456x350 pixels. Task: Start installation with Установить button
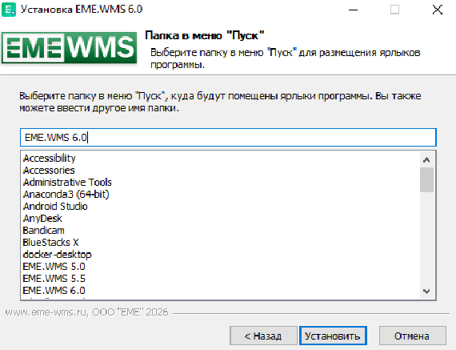click(333, 336)
